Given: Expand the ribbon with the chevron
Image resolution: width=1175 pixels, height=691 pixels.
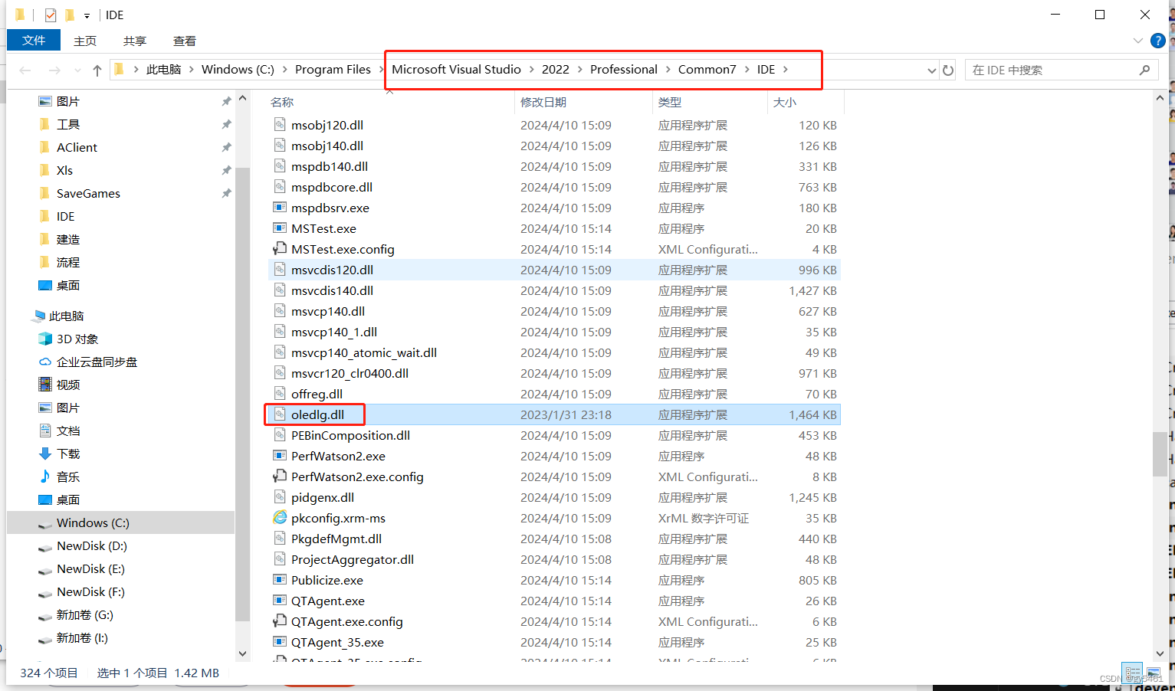Looking at the screenshot, I should click(1137, 41).
